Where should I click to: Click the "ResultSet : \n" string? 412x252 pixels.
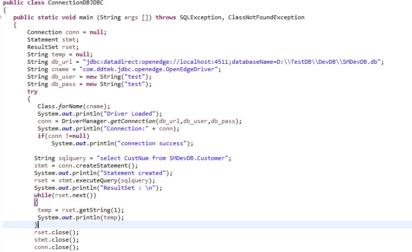pyautogui.click(x=128, y=188)
